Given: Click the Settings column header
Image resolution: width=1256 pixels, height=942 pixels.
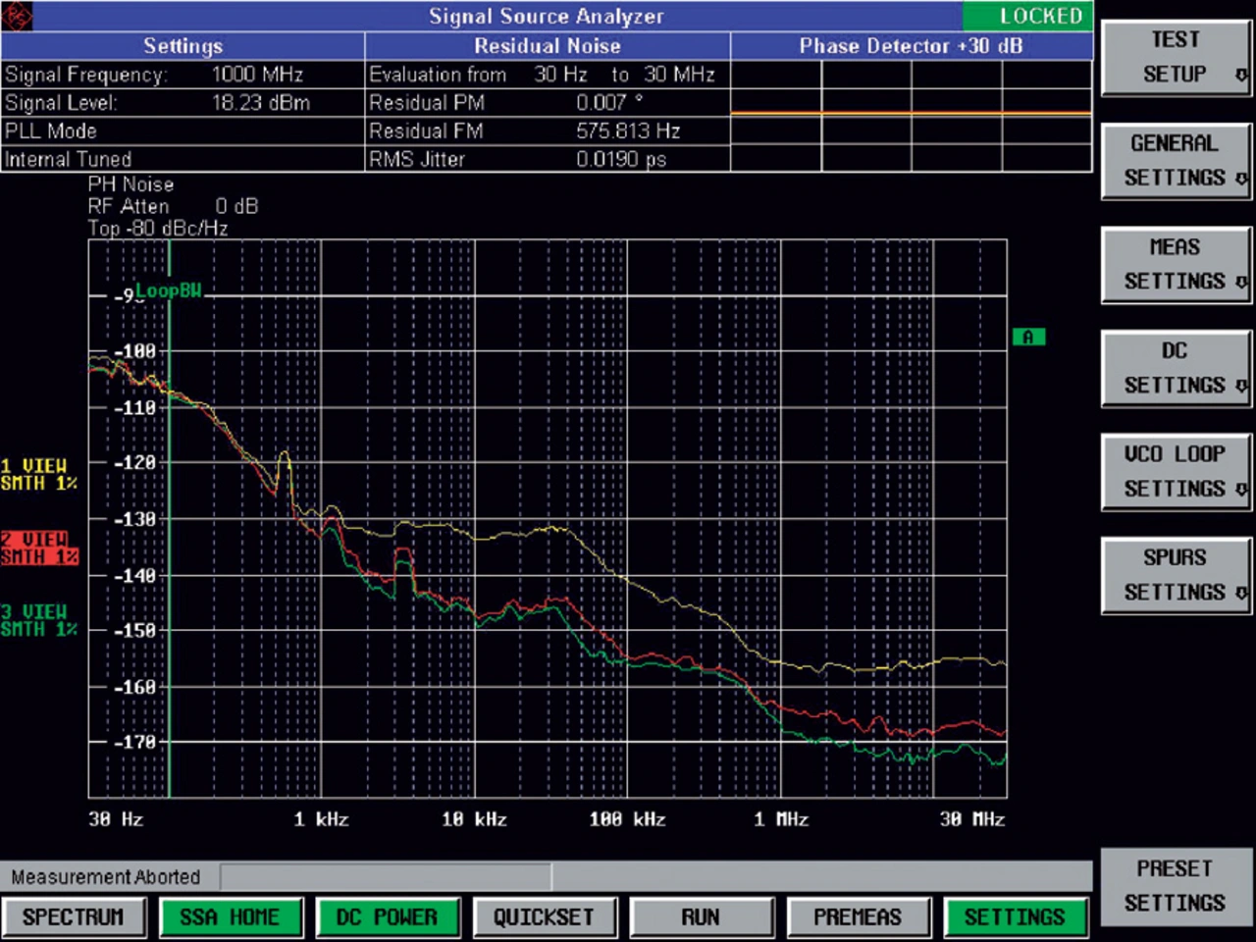Looking at the screenshot, I should [183, 46].
